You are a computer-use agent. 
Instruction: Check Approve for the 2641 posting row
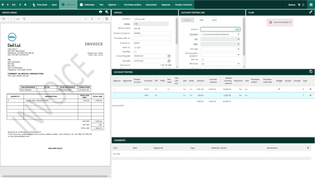[x=115, y=95]
